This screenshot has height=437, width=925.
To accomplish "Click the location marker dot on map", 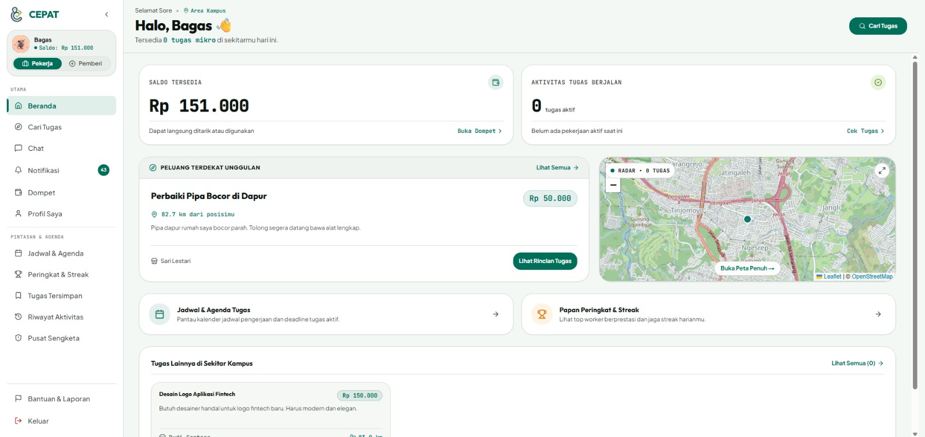I will 748,219.
